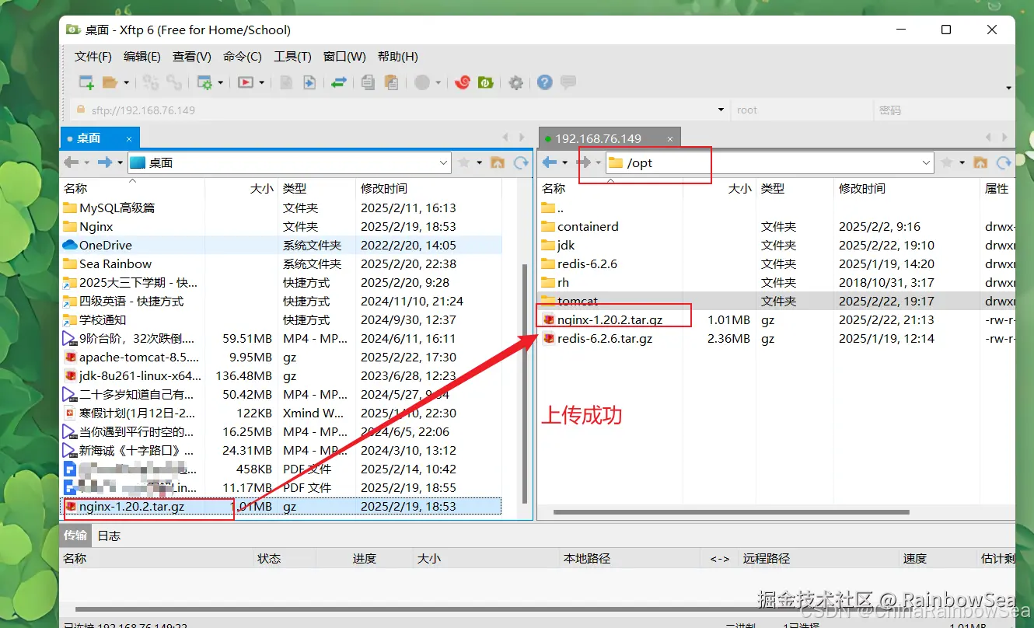This screenshot has height=628, width=1034.
Task: Click home folder icon in local pane
Action: pyautogui.click(x=498, y=162)
